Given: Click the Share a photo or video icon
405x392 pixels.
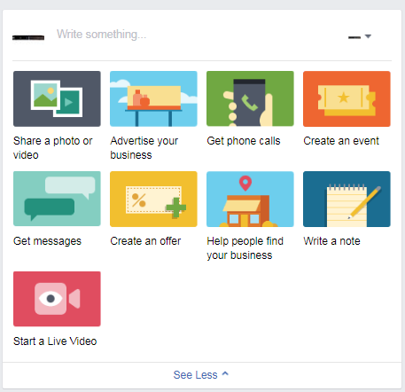Looking at the screenshot, I should [x=57, y=98].
